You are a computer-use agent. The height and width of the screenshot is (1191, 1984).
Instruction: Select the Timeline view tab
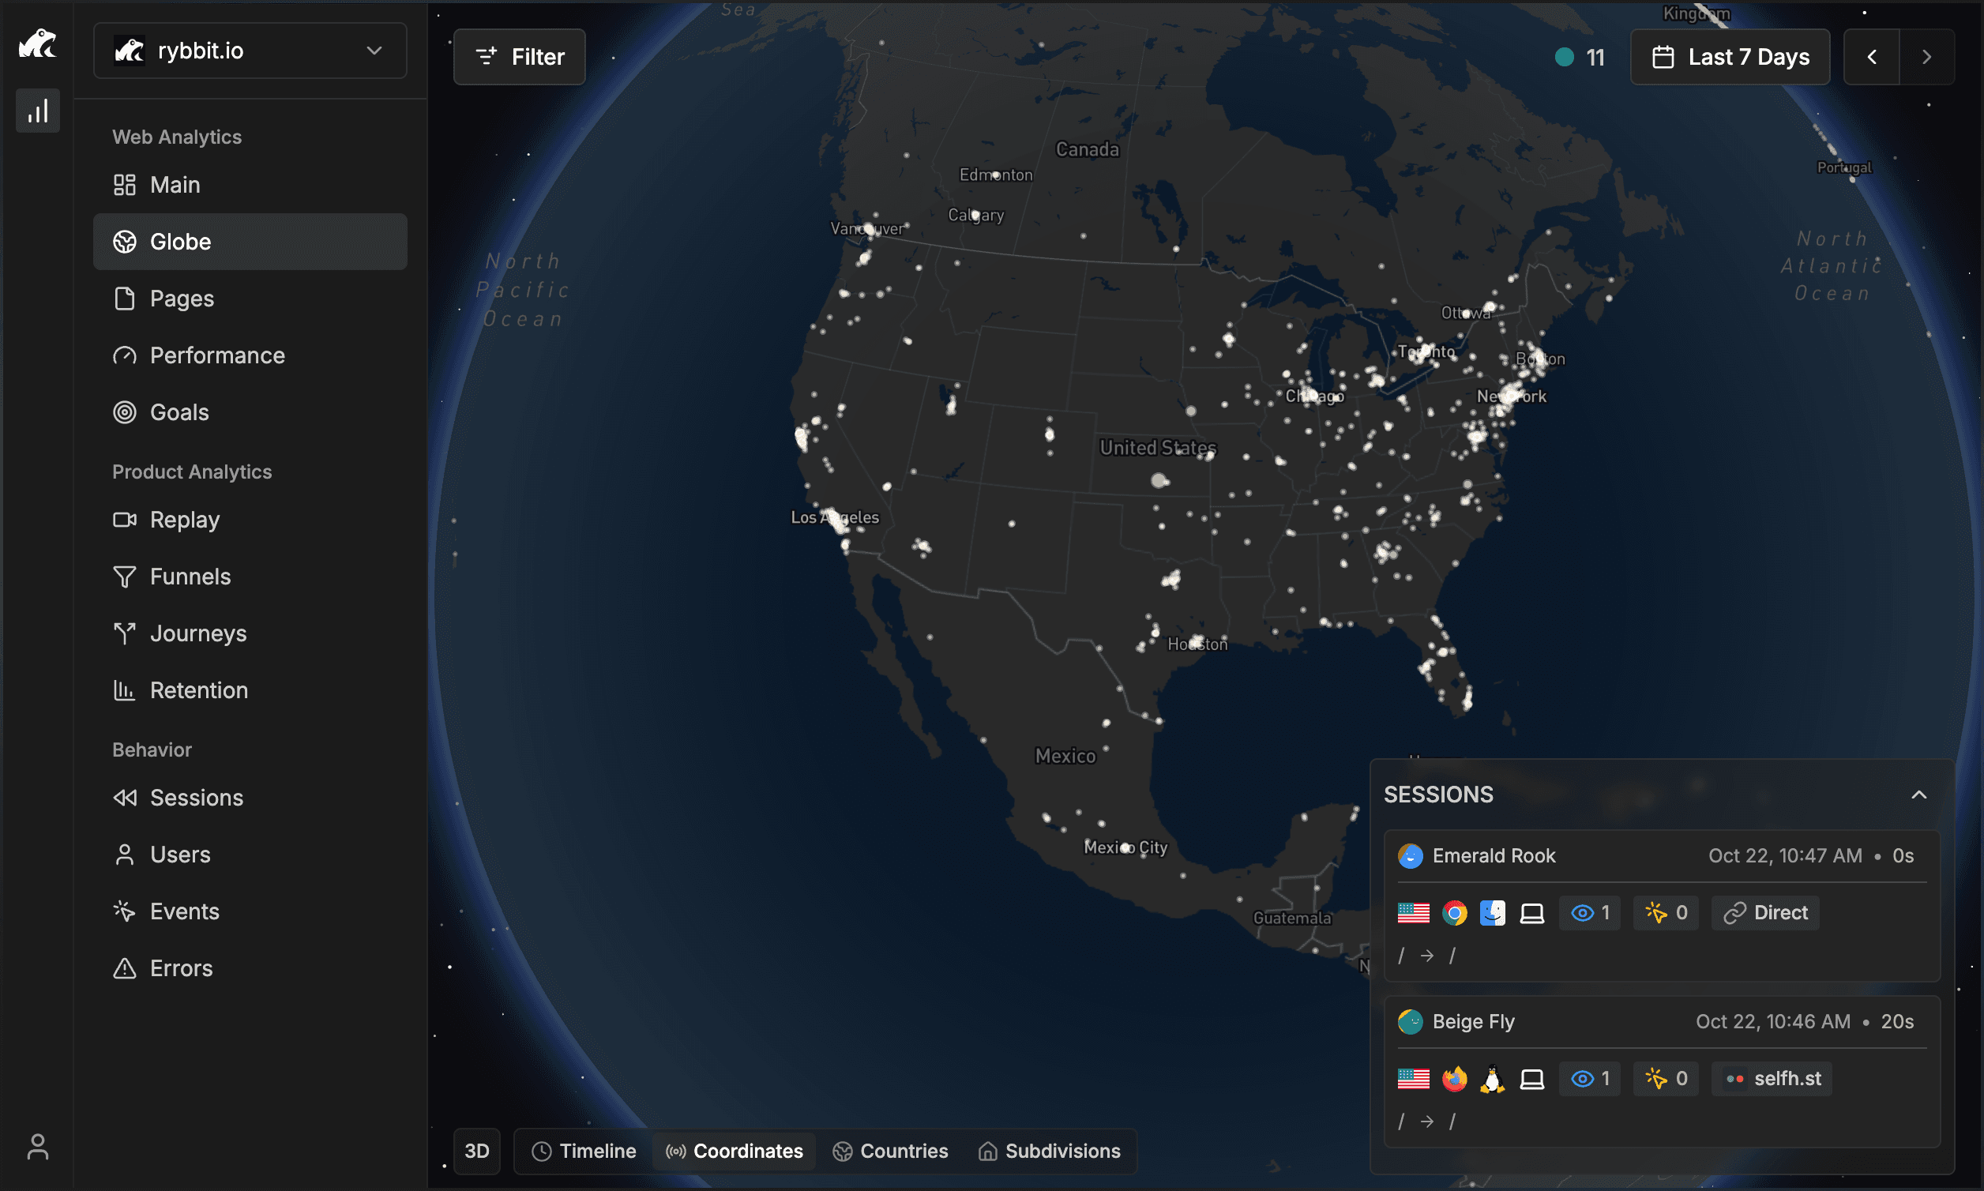[x=584, y=1151]
